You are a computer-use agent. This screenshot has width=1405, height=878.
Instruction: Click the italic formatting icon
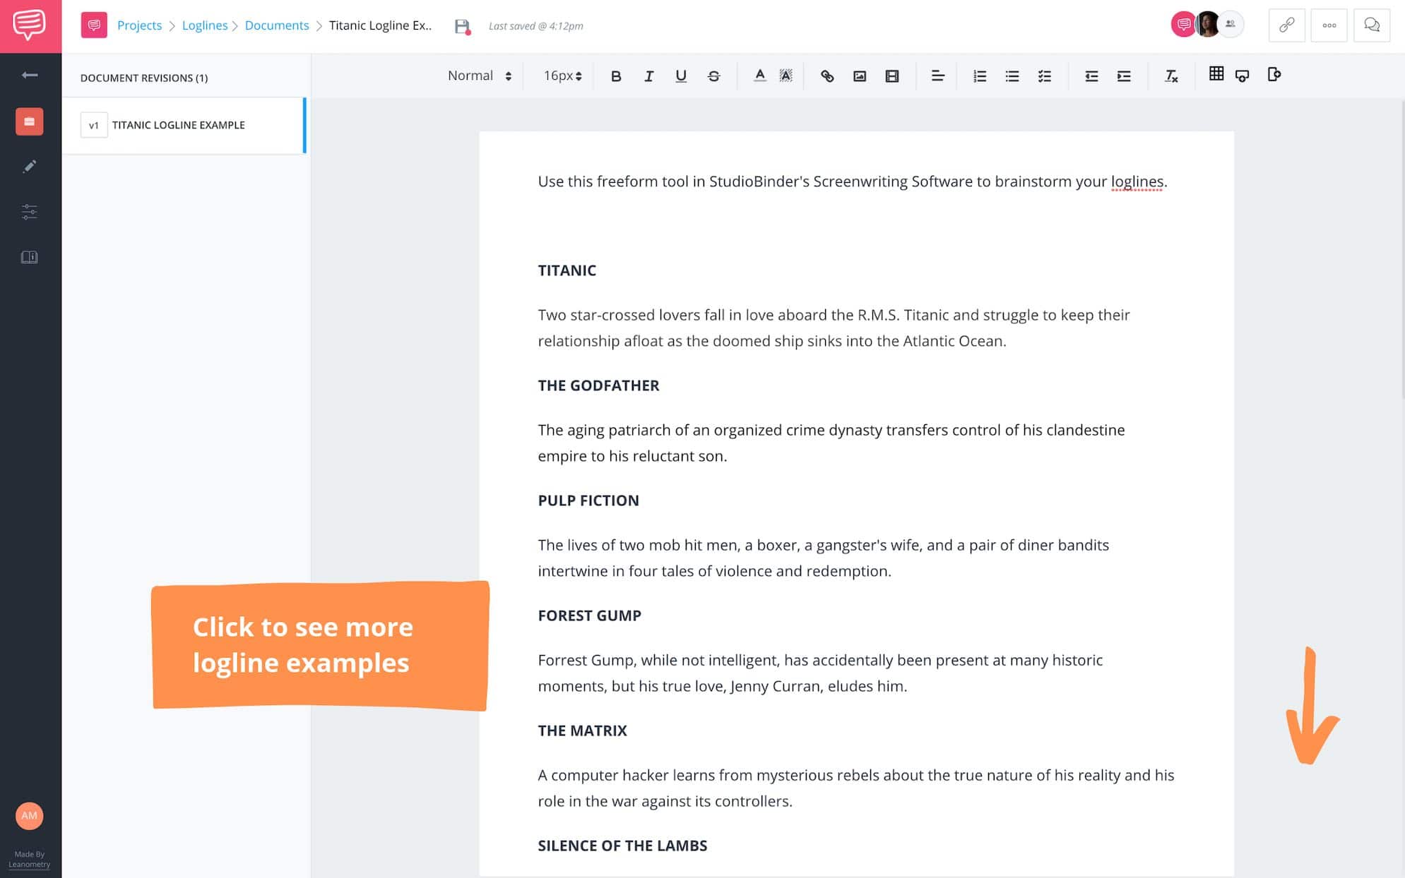point(648,76)
